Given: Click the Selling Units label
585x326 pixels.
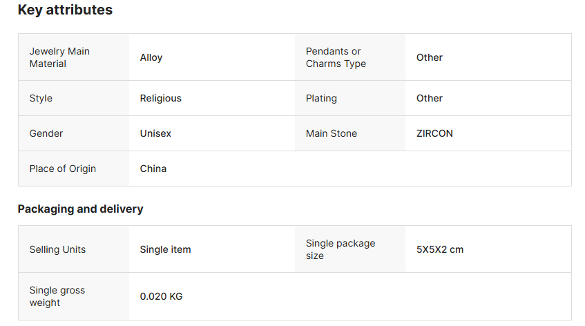Looking at the screenshot, I should point(57,249).
